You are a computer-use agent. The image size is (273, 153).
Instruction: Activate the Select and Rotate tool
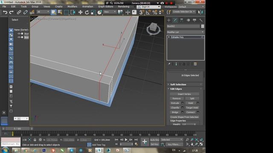click(87, 12)
